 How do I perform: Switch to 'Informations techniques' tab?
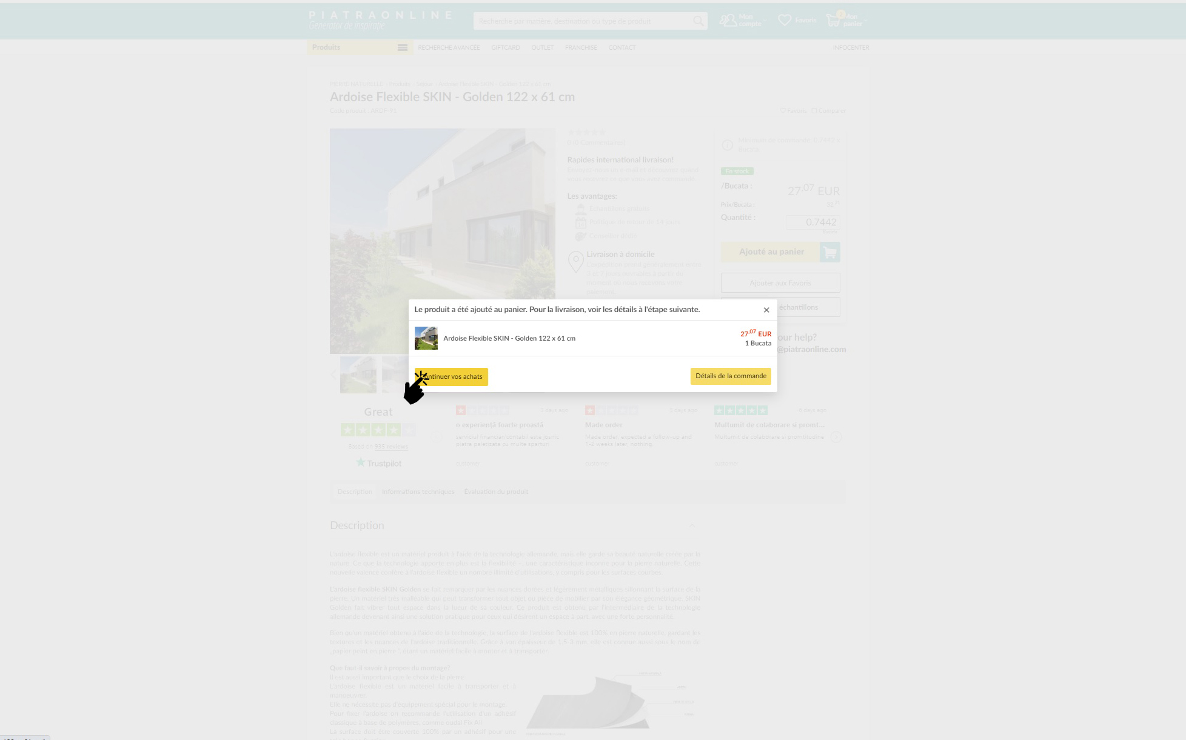tap(418, 492)
